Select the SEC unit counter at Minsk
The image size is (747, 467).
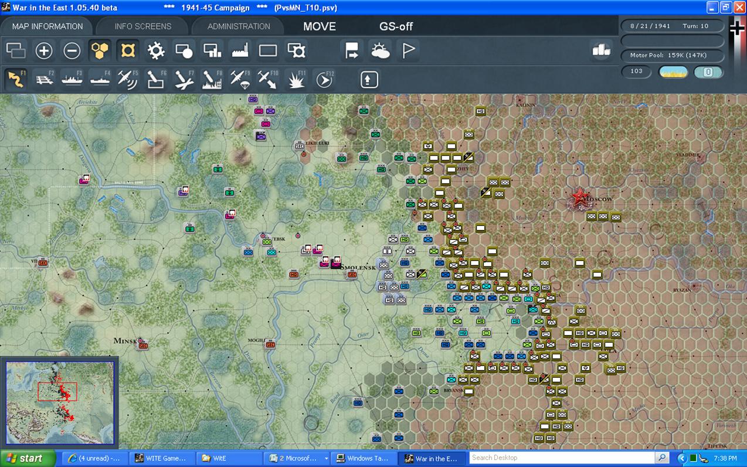143,344
